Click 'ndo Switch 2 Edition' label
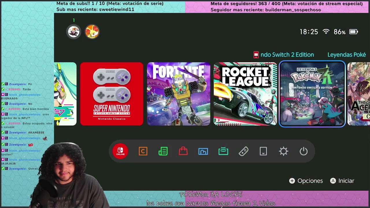370x208 pixels. pos(287,55)
